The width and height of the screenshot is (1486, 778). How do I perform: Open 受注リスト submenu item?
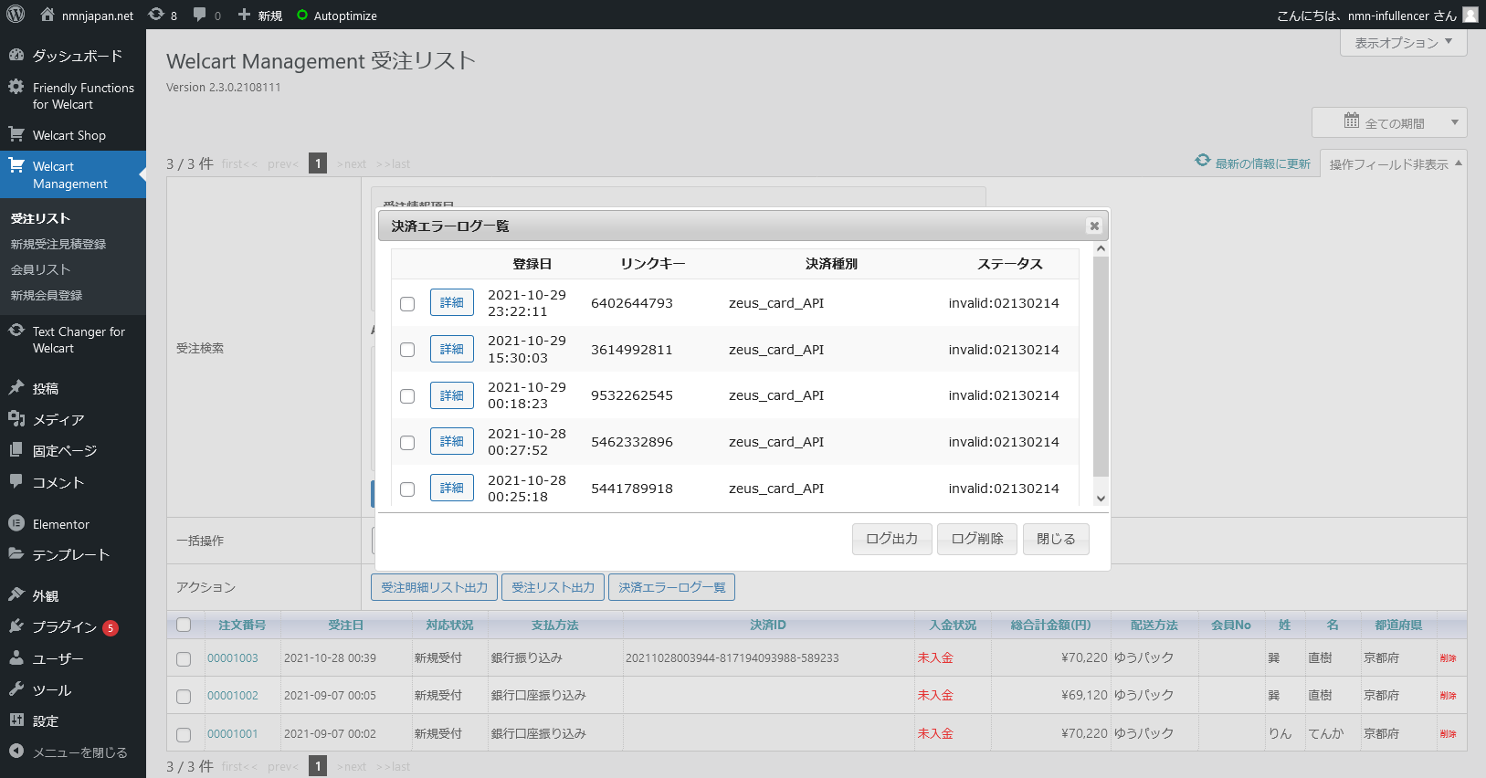pos(40,218)
